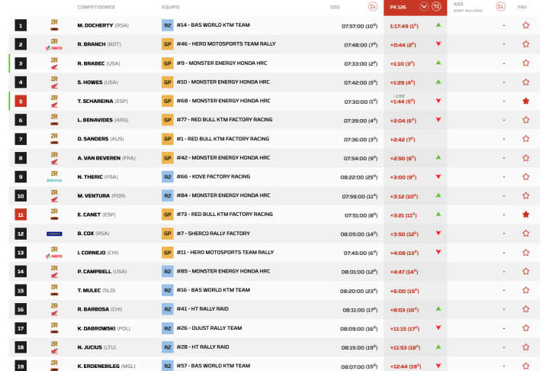Open the PK 126 checkpoint dropdown chevron
The image size is (549, 371).
(x=424, y=7)
